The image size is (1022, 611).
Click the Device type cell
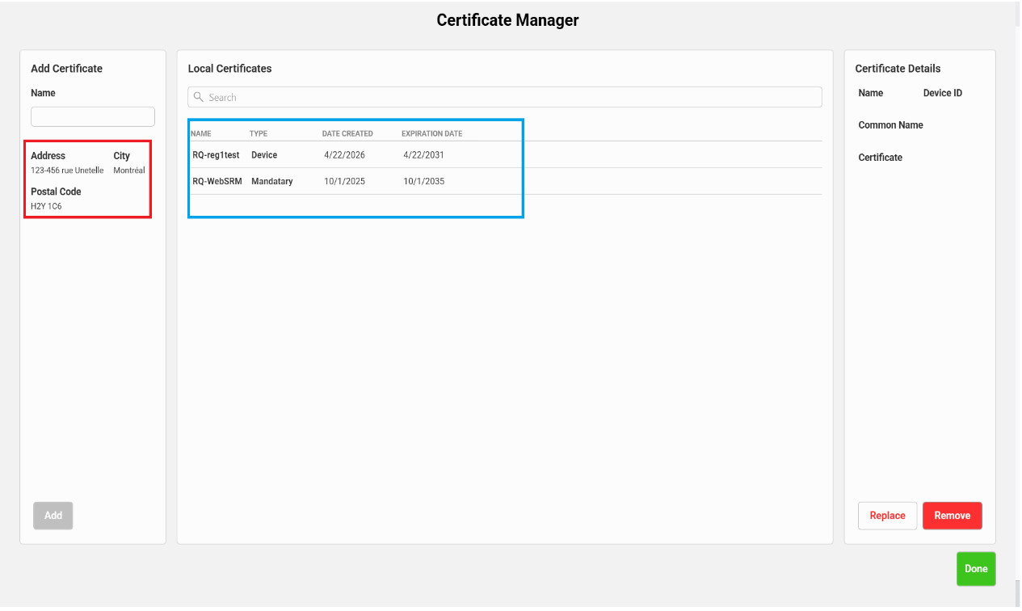[x=264, y=154]
